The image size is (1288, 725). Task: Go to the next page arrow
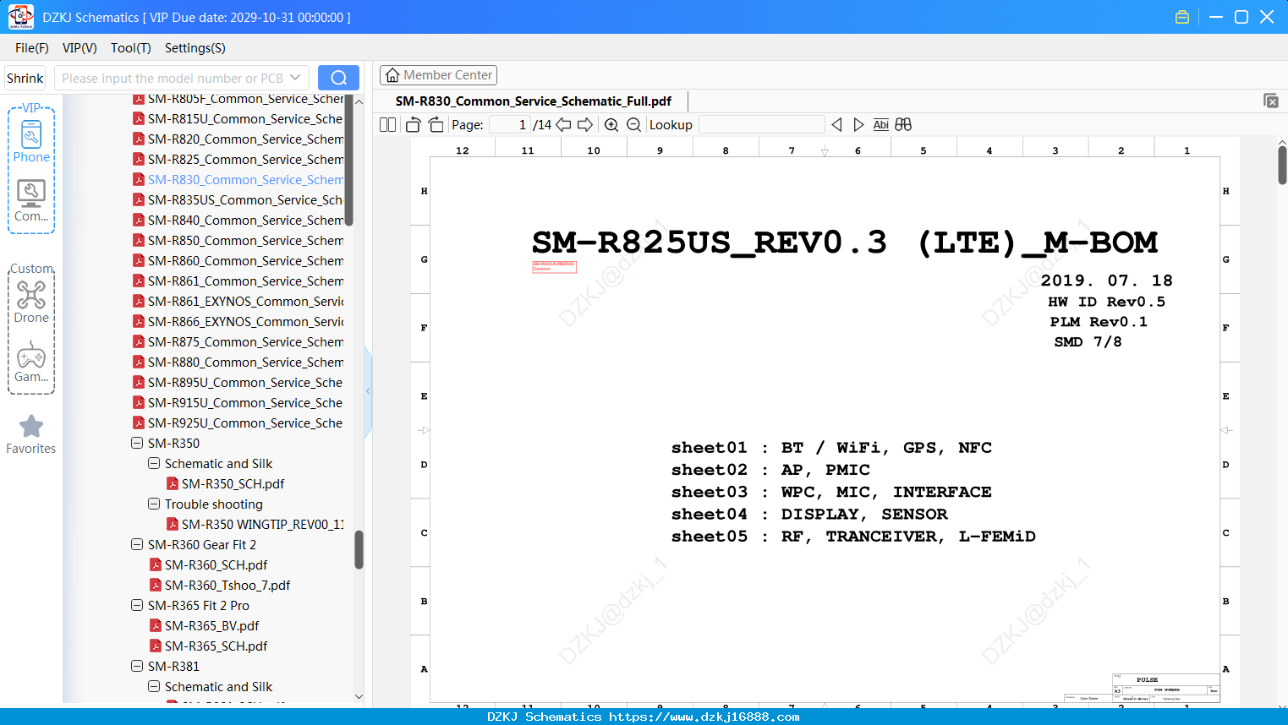click(585, 125)
